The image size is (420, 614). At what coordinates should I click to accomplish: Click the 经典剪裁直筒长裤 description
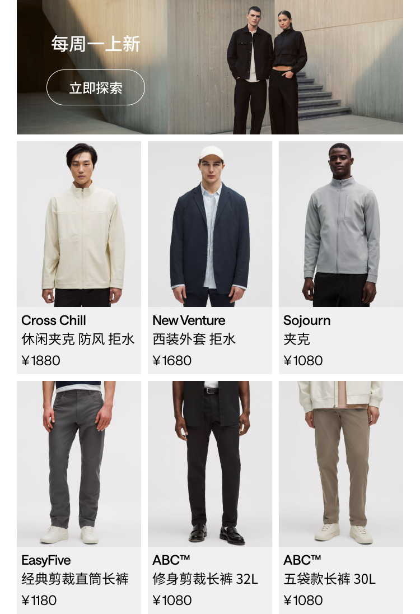75,579
